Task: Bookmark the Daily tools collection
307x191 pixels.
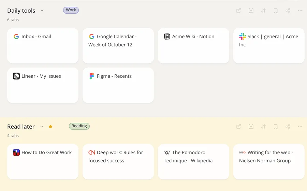Action: 276,11
